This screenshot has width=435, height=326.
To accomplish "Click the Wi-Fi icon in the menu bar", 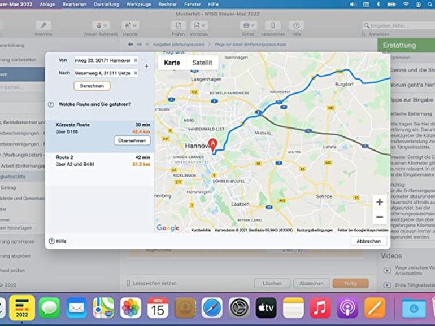I will [x=405, y=5].
